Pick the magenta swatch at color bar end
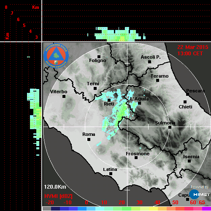The width and height of the screenshot is (211, 211). tap(206, 209)
